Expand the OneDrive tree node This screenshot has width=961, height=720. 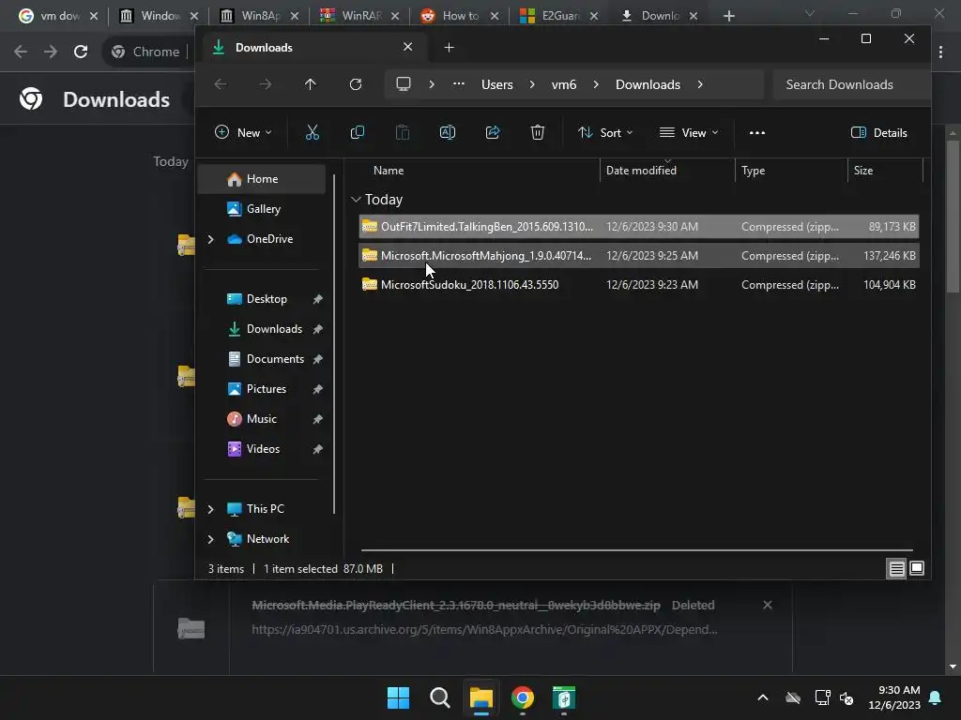point(211,239)
